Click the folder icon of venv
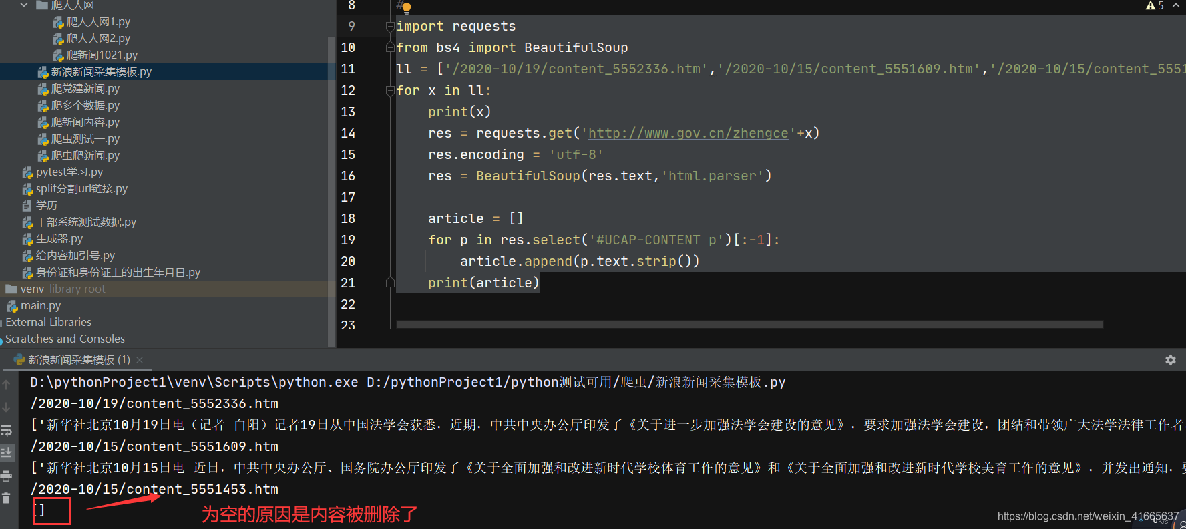 click(x=11, y=289)
